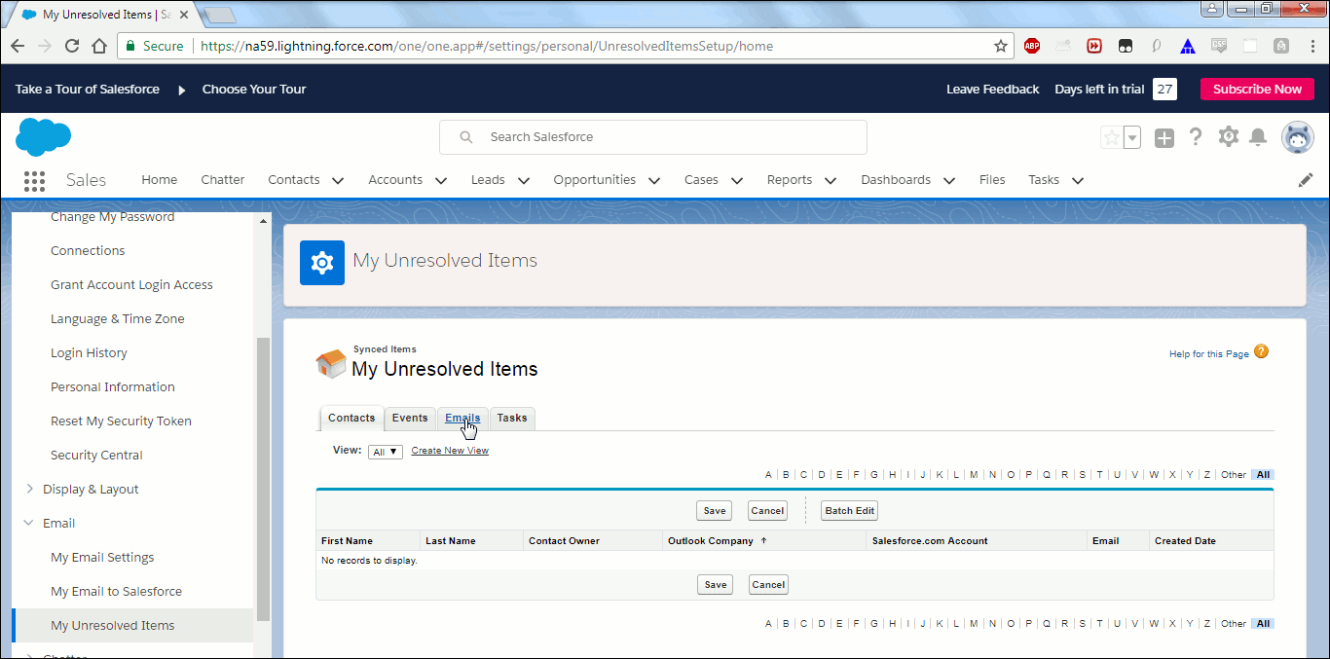Open the Setup gear icon
The width and height of the screenshot is (1330, 659).
pos(1229,137)
